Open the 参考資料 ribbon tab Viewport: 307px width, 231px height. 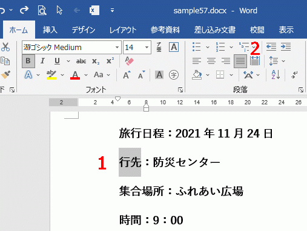(165, 30)
